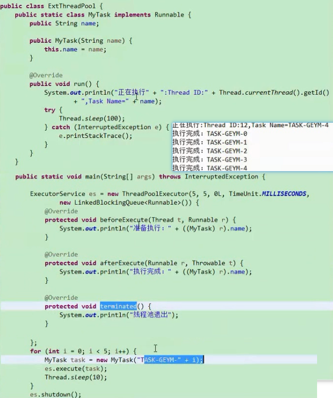This screenshot has height=398, width=333.
Task: Click the LinkedBlockingQueue type name
Action: pyautogui.click(x=103, y=202)
